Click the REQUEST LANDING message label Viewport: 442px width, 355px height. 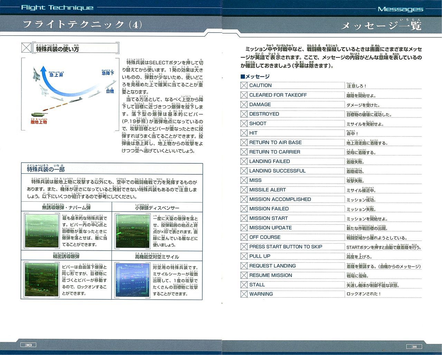point(272,266)
